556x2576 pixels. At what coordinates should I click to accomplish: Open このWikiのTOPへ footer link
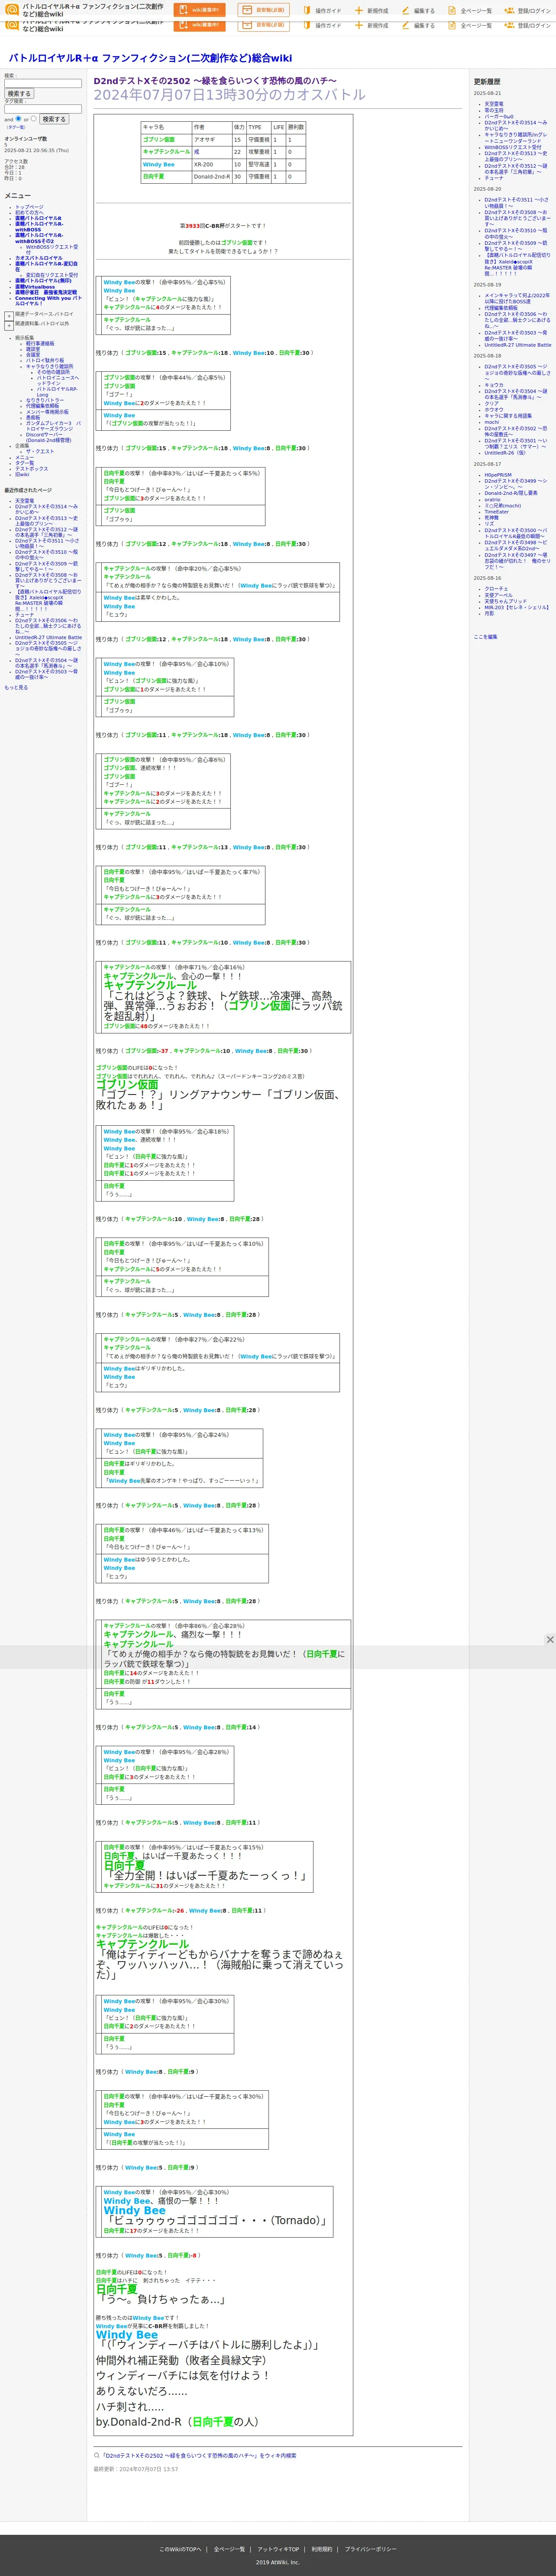click(x=180, y=2549)
